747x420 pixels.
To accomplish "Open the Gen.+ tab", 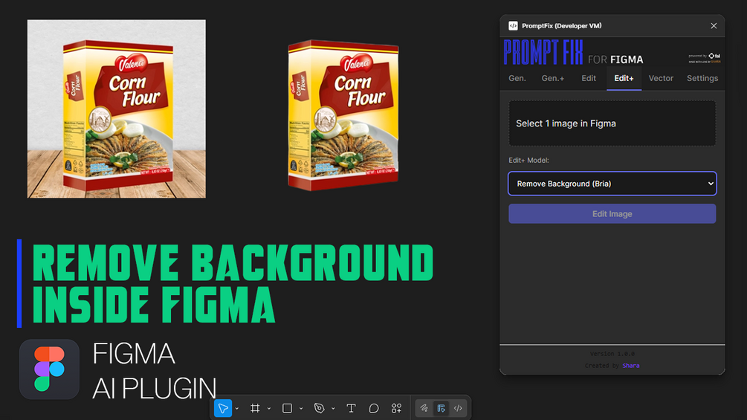I will click(x=552, y=78).
